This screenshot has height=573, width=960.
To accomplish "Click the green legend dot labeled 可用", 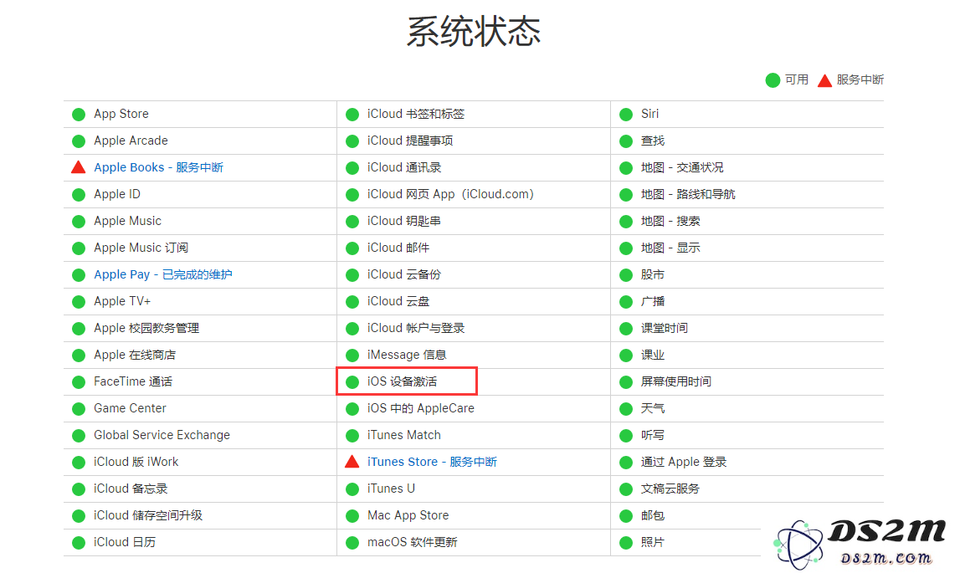I will tap(773, 80).
